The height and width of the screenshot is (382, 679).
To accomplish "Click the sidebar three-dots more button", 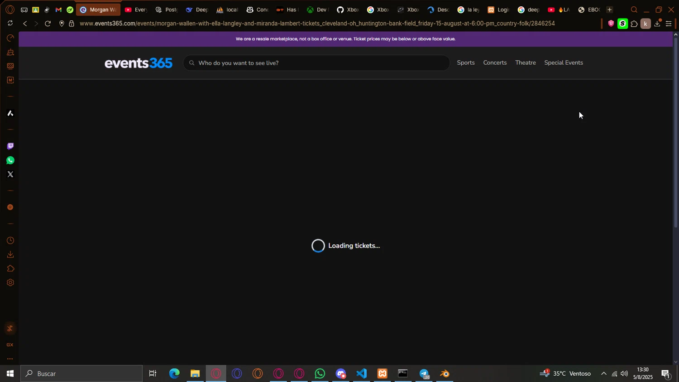I will tap(10, 359).
